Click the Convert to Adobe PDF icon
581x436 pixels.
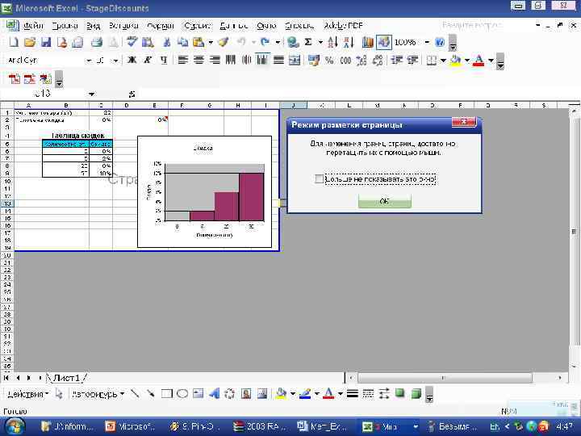click(x=14, y=78)
